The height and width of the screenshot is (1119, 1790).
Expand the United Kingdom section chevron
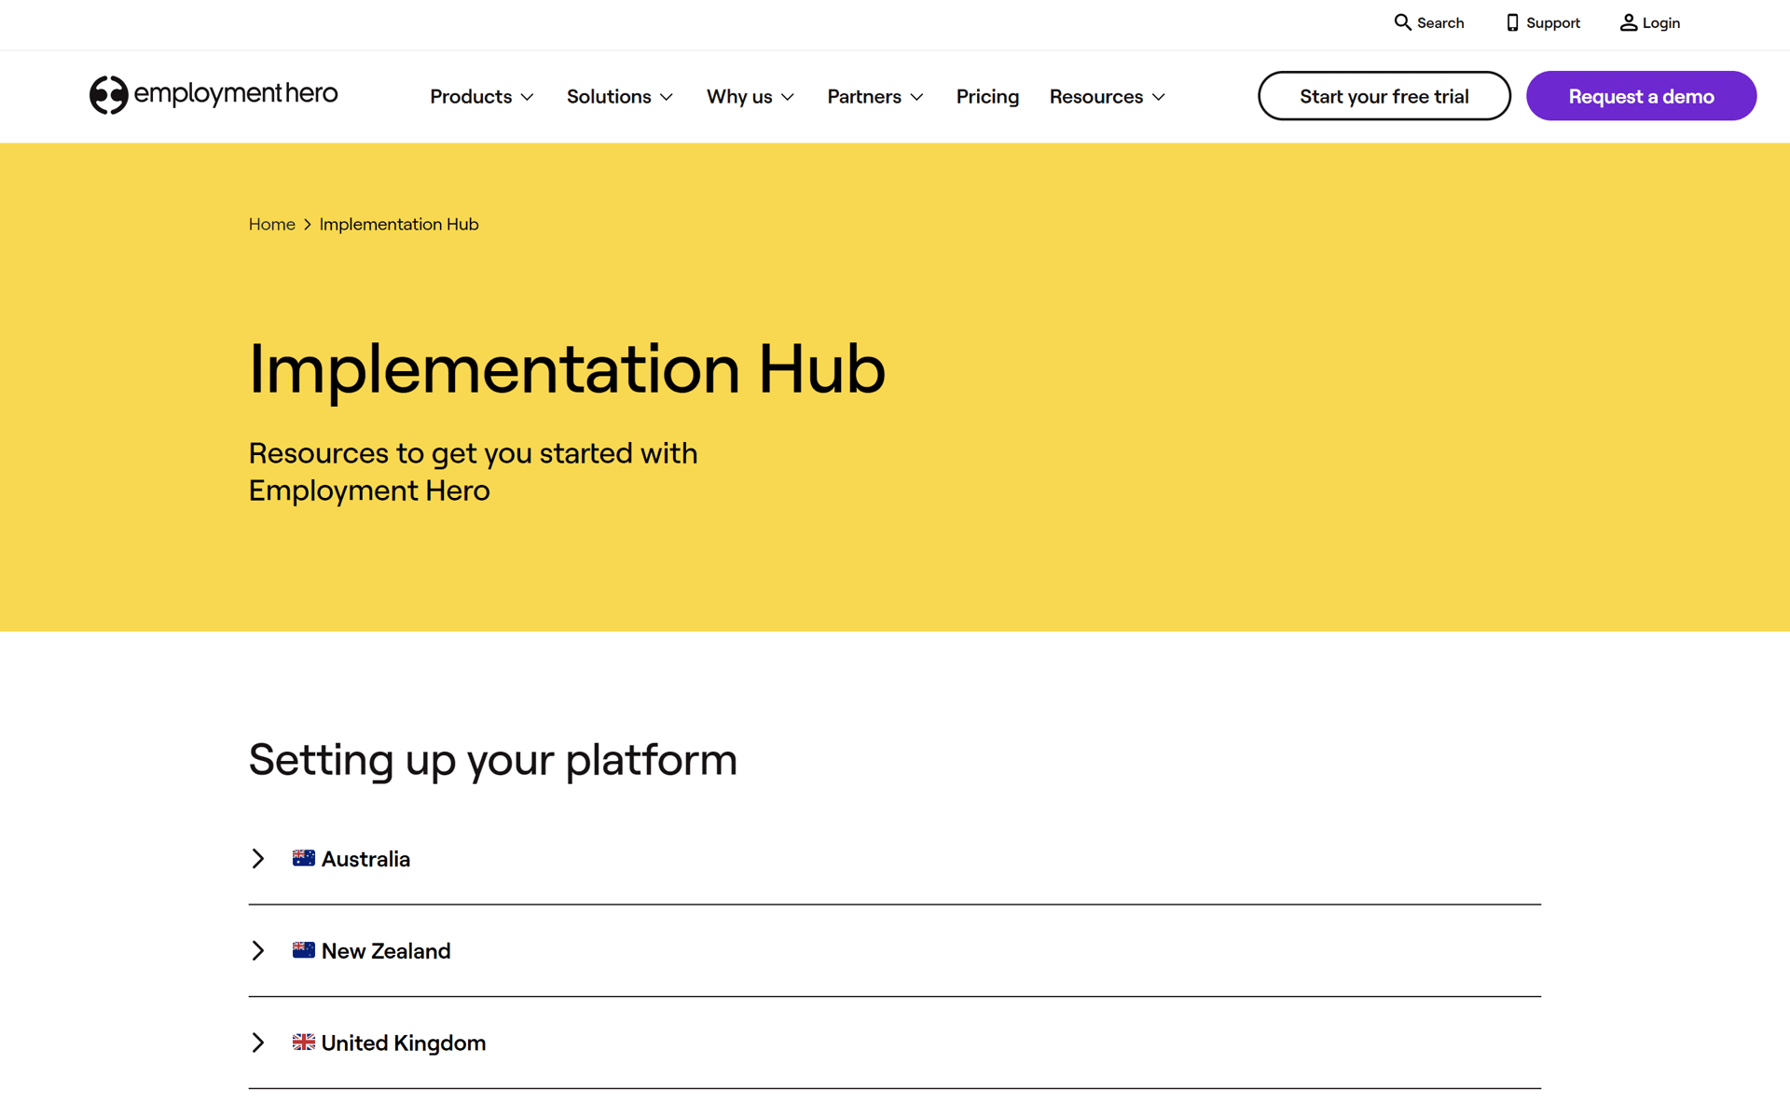(x=258, y=1042)
